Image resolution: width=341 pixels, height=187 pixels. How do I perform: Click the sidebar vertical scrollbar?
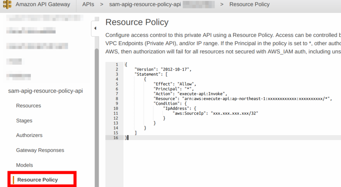97,117
